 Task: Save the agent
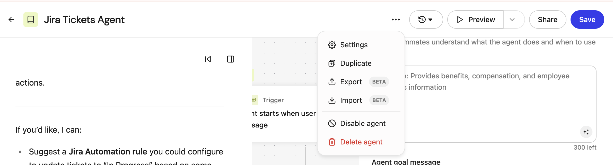(587, 20)
